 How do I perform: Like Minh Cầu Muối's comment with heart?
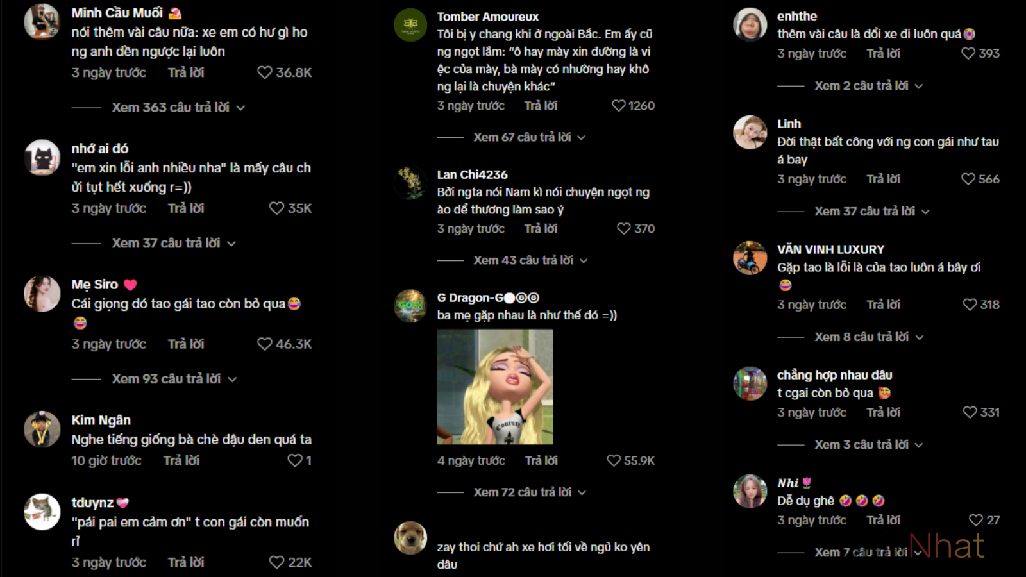(265, 72)
